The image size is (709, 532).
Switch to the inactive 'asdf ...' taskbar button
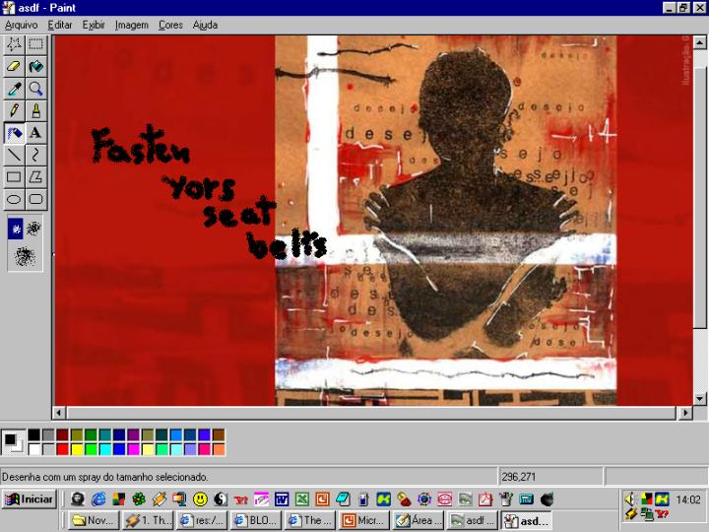(x=472, y=521)
